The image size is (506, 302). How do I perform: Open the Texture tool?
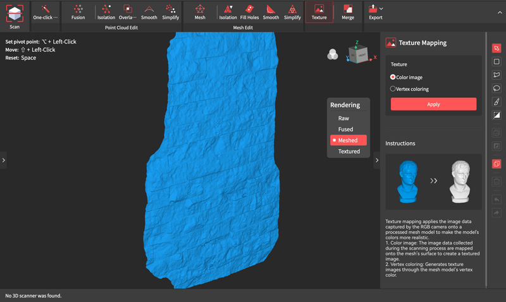319,12
